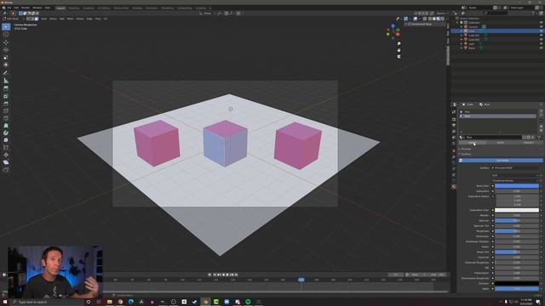Open the Window menu
Image resolution: width=545 pixels, height=306 pixels.
pyautogui.click(x=37, y=8)
